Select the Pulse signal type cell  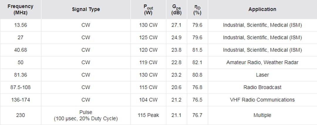pyautogui.click(x=86, y=115)
